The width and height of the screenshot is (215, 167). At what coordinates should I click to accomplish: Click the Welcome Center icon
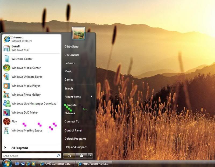point(7,59)
